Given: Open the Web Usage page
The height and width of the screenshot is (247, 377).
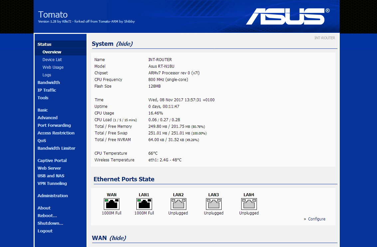Looking at the screenshot, I should coord(53,67).
